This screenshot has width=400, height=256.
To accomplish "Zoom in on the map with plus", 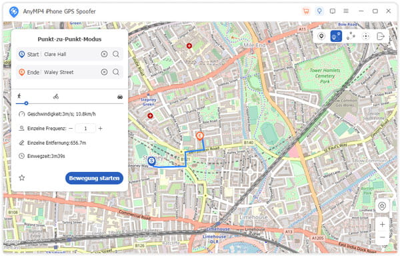I will pos(382,225).
